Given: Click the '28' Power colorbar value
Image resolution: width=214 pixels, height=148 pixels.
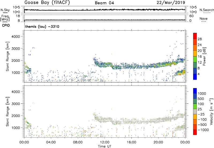Looking at the screenshot, I should point(200,39).
